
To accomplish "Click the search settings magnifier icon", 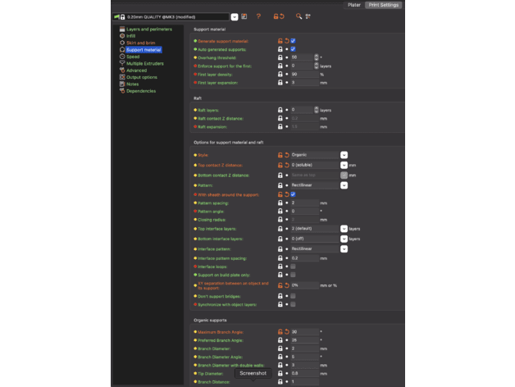I will pos(299,16).
